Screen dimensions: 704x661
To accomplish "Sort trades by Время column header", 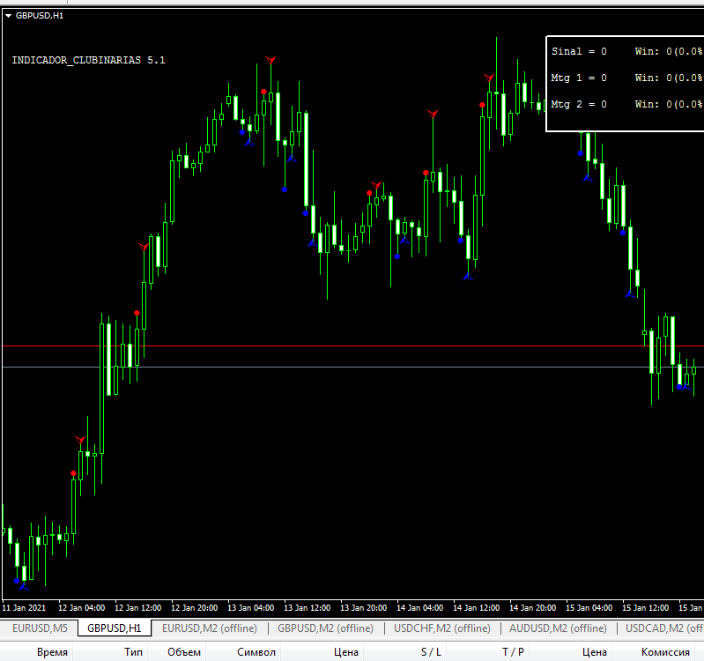I will point(53,652).
